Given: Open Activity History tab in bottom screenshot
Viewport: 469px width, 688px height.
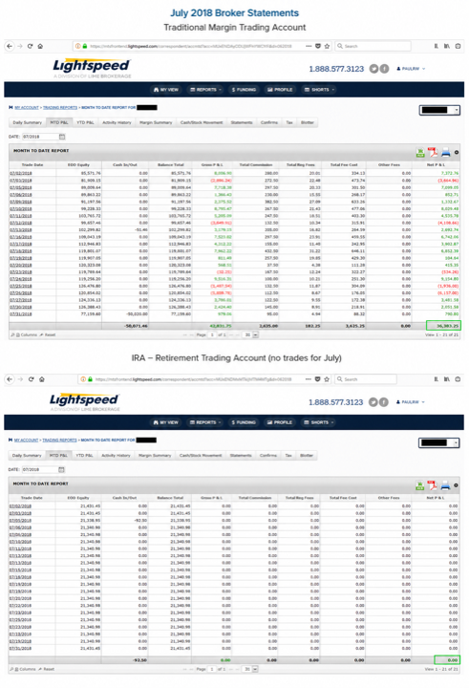Looking at the screenshot, I should [x=116, y=456].
